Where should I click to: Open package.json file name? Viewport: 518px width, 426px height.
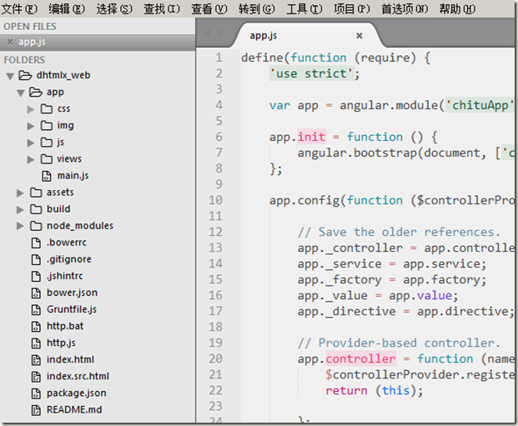[76, 393]
